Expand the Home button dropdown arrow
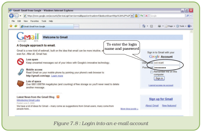 point(147,26)
